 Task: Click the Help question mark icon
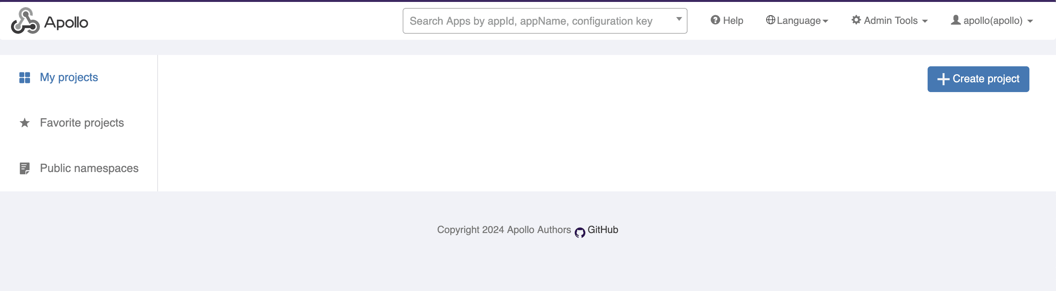click(x=715, y=20)
